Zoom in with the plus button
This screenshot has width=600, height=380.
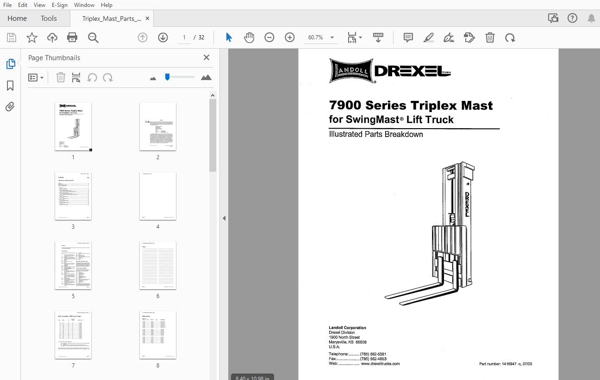pyautogui.click(x=290, y=37)
